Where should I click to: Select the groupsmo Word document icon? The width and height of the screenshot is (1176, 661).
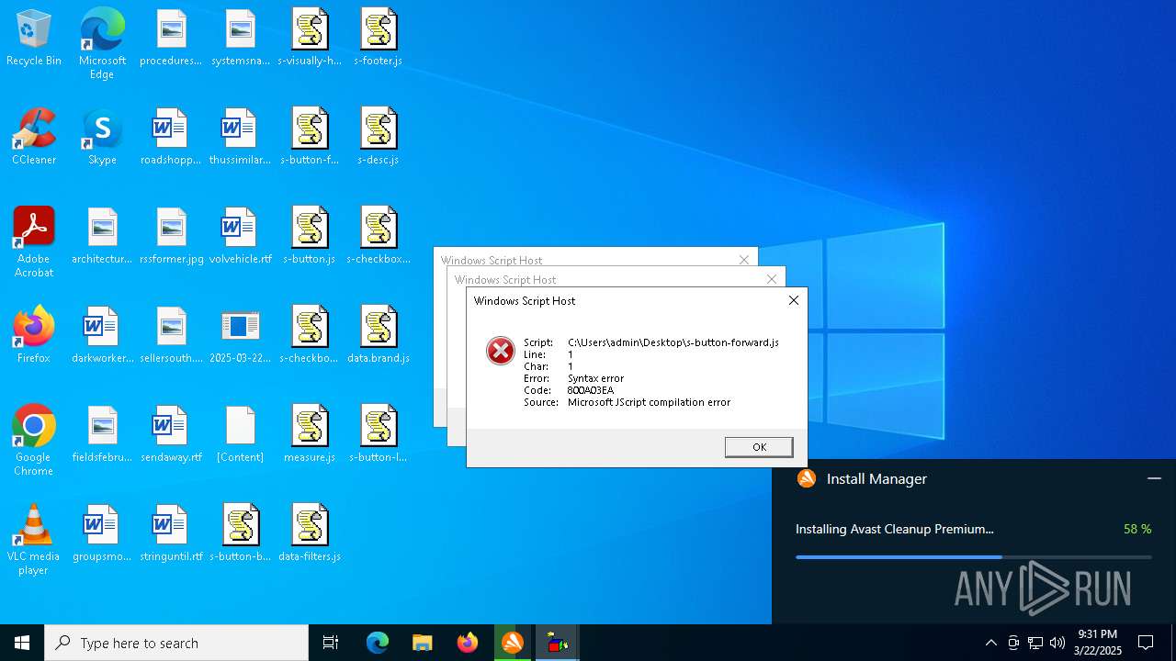[102, 534]
